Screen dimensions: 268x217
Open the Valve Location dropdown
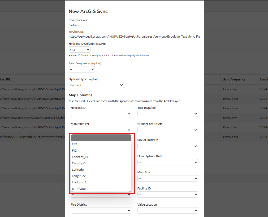coord(168,211)
